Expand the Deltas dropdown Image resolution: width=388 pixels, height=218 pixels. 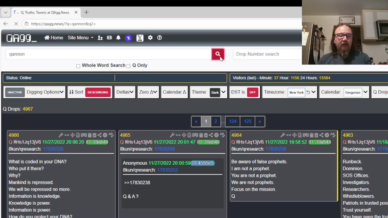click(x=125, y=92)
